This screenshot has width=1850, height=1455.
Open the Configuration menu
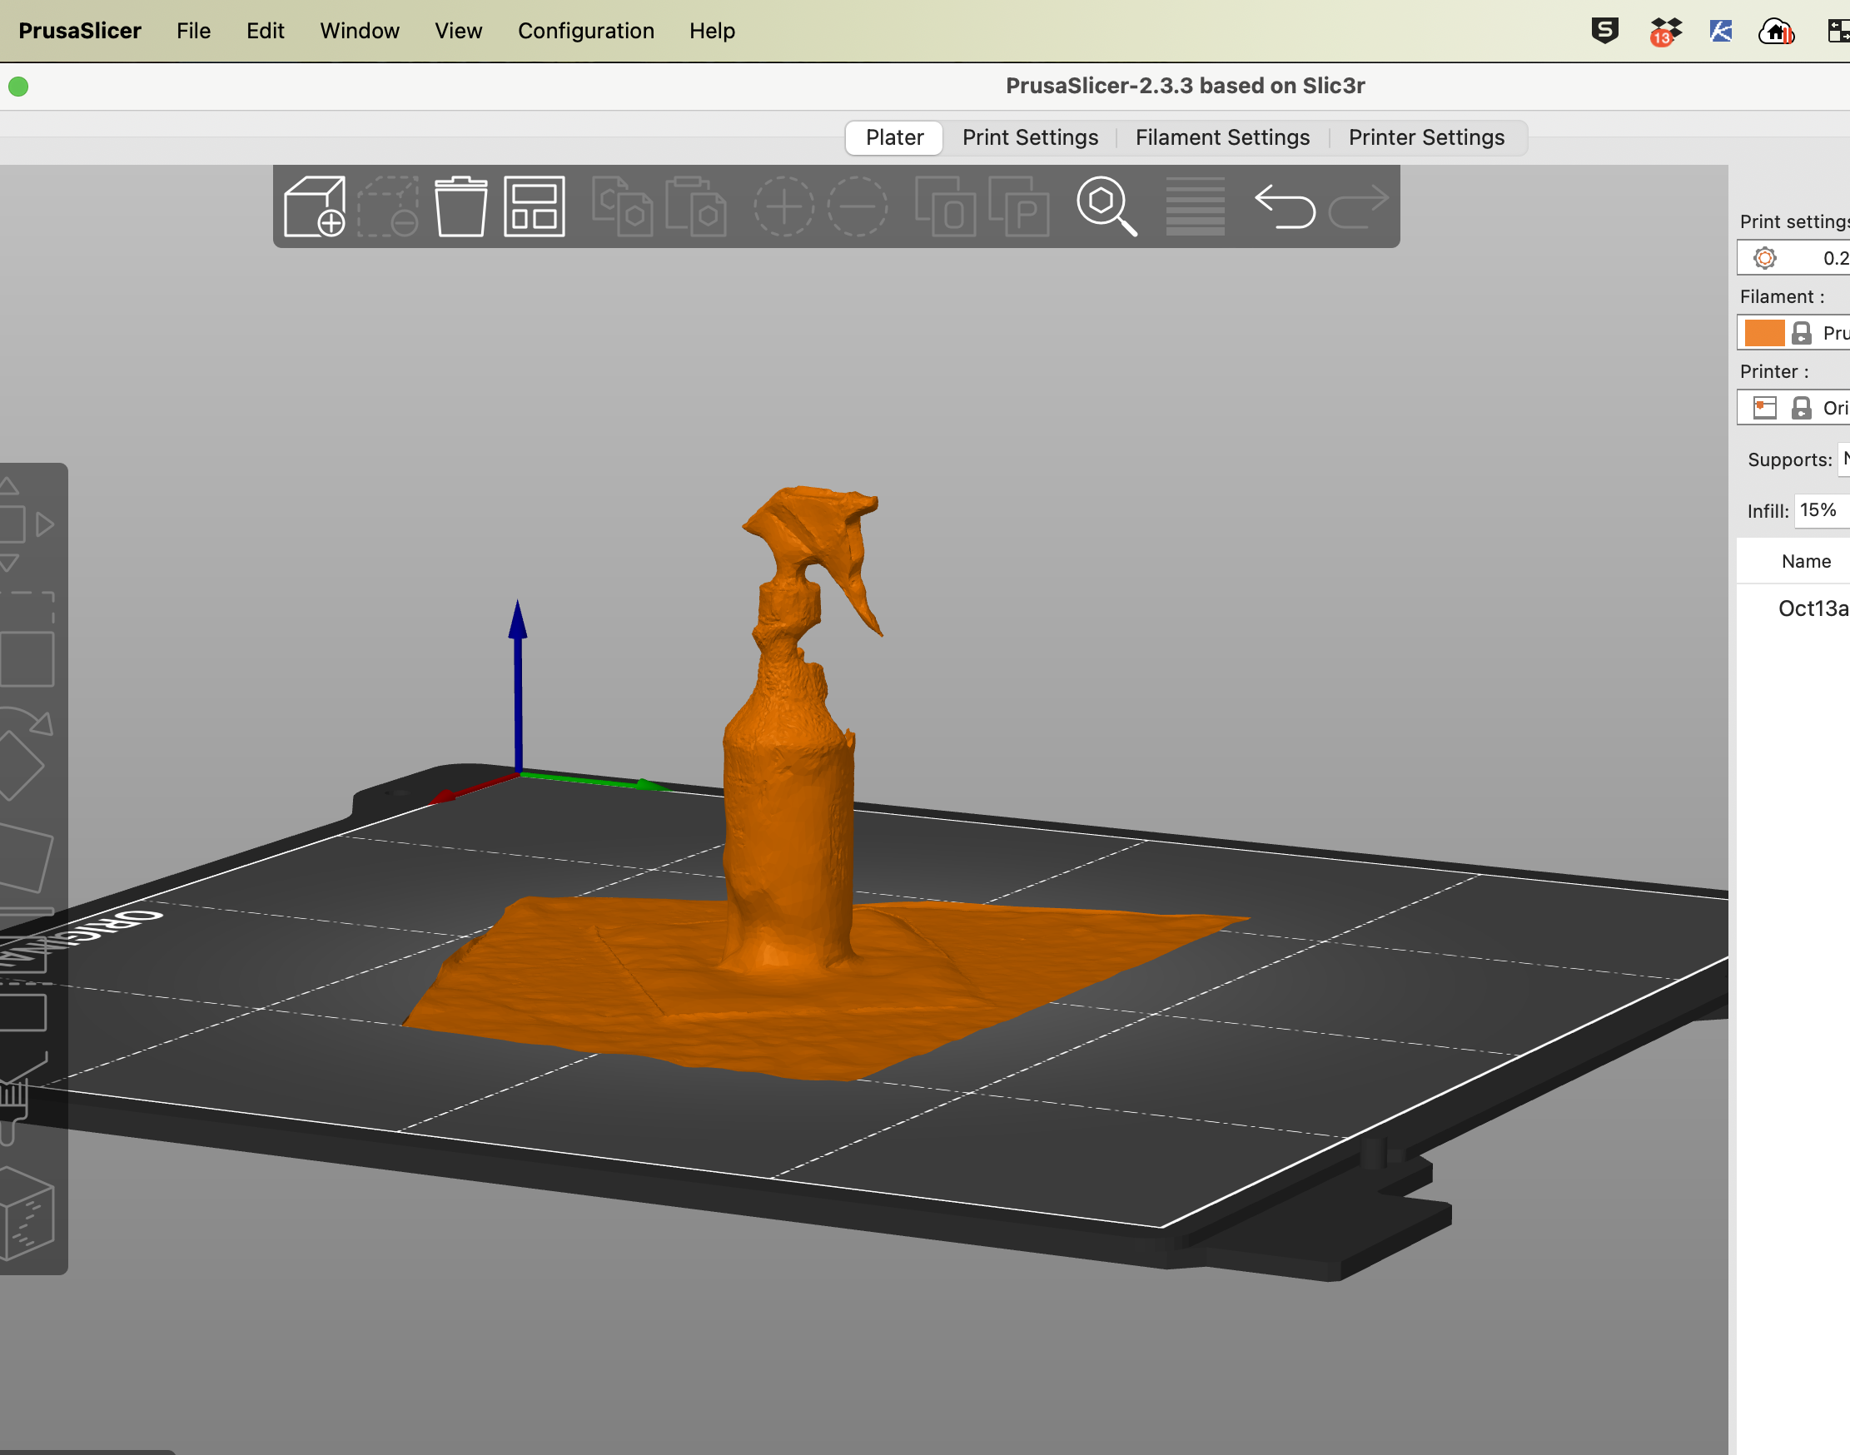586,31
